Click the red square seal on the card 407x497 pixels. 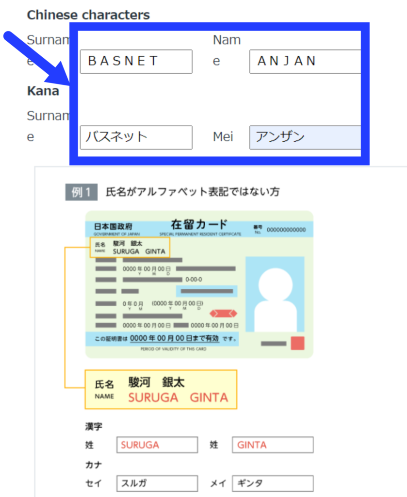pyautogui.click(x=297, y=343)
